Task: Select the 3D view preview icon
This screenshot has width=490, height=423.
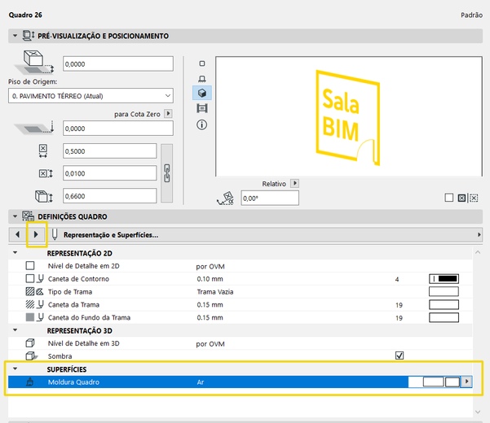Action: [x=202, y=94]
